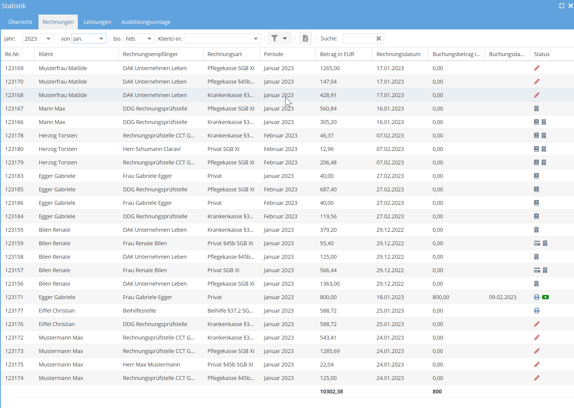This screenshot has width=574, height=408.
Task: Expand filter options dropdown arrow
Action: [285, 38]
